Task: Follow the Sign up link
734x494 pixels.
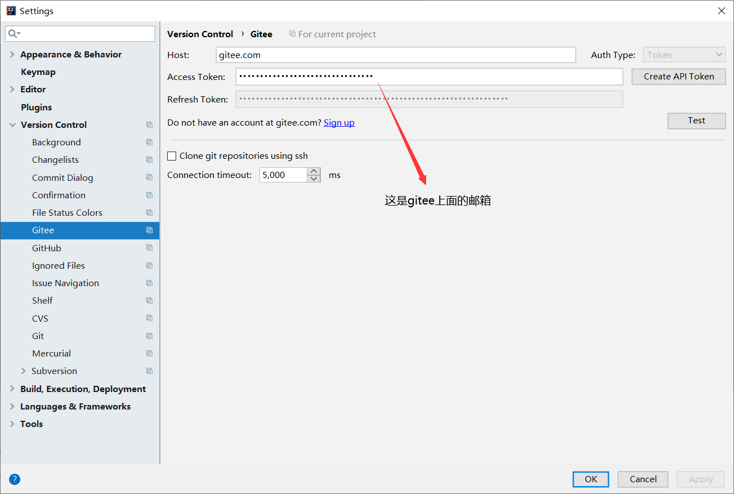Action: click(339, 123)
